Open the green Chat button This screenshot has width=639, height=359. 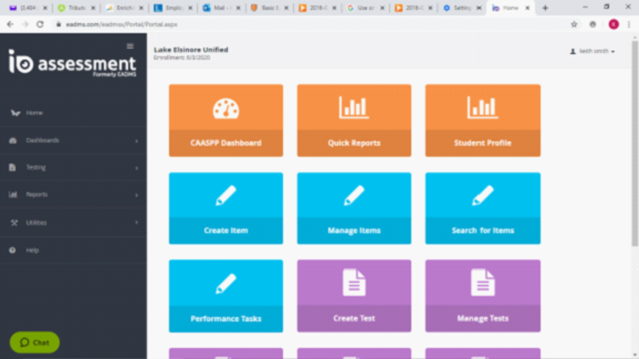tap(35, 342)
